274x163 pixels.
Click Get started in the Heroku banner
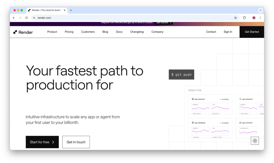(x=164, y=23)
